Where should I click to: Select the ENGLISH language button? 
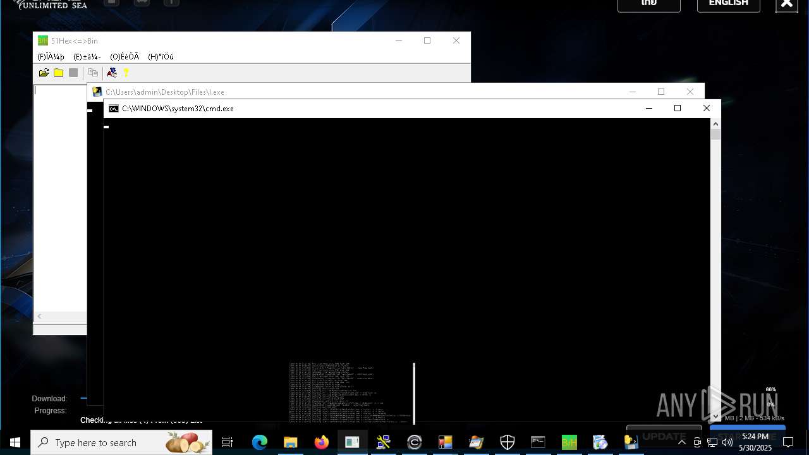coord(729,4)
